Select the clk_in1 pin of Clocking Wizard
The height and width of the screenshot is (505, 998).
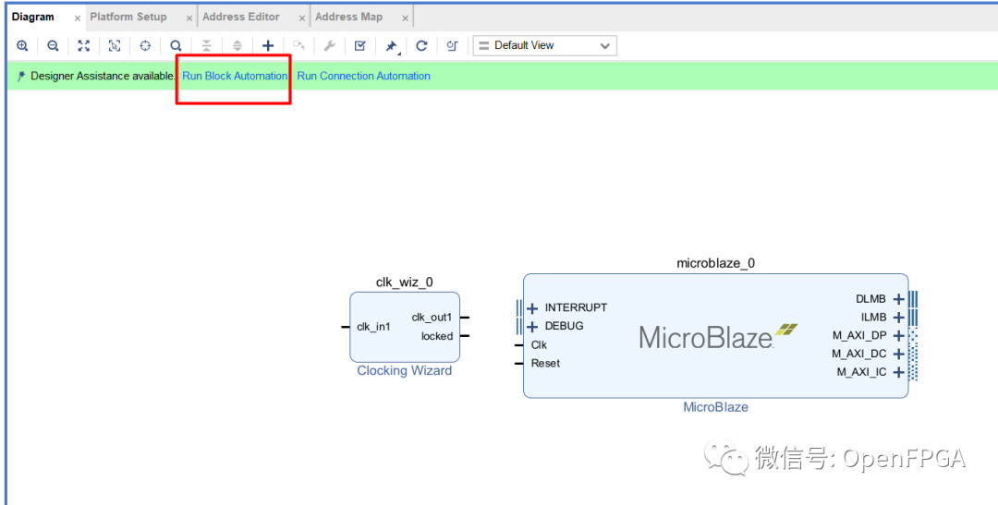coord(373,327)
